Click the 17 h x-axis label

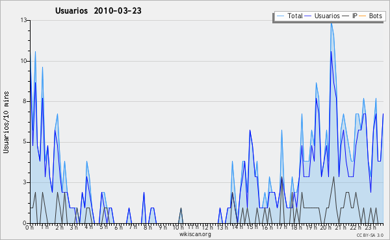[x=281, y=227]
